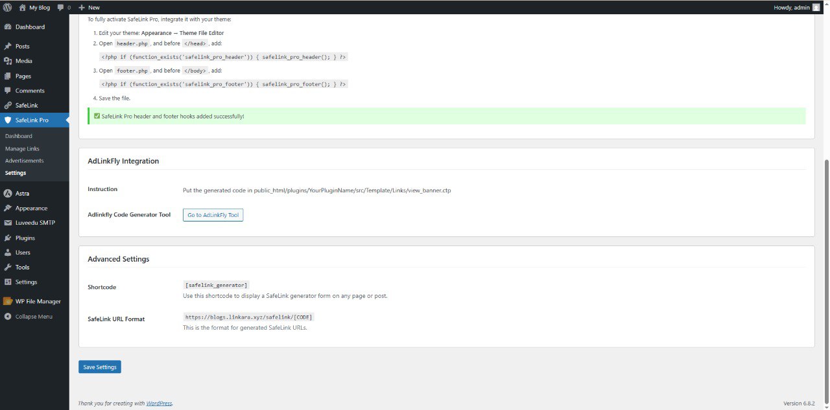Click the safelink_pro_header PHP code snippet

pos(224,57)
